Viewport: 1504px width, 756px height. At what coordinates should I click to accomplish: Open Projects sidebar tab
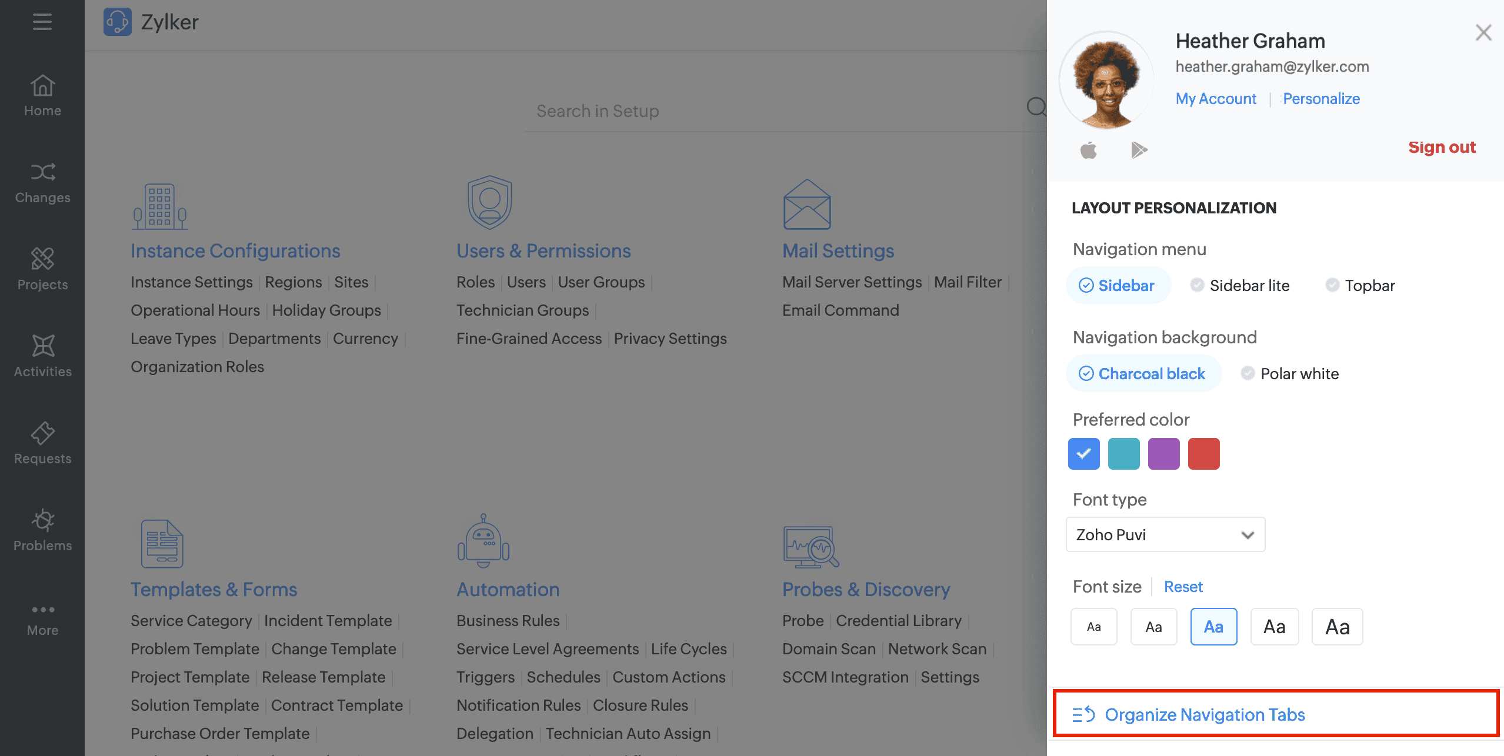[42, 269]
